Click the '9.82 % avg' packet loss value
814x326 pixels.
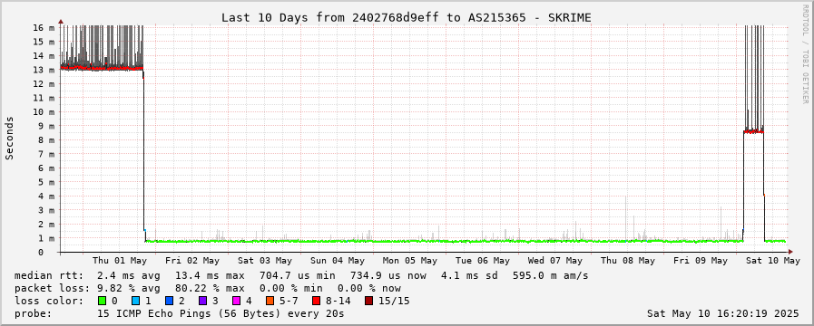(x=129, y=288)
